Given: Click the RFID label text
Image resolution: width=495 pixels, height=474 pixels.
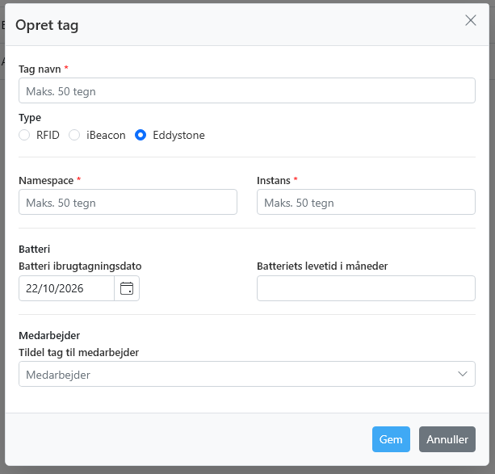Looking at the screenshot, I should (48, 135).
